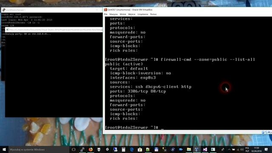This screenshot has width=272, height=153.
Task: Open the Maszyna menu in VirtualBox
Action: pyautogui.click(x=113, y=14)
